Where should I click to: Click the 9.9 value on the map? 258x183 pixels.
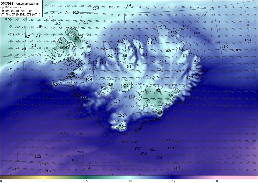[x=110, y=56]
